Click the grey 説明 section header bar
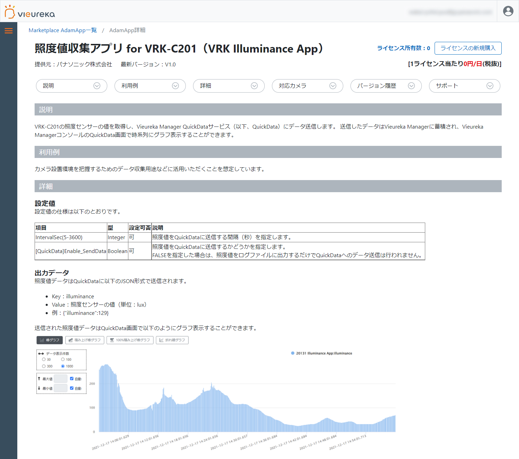 (268, 110)
